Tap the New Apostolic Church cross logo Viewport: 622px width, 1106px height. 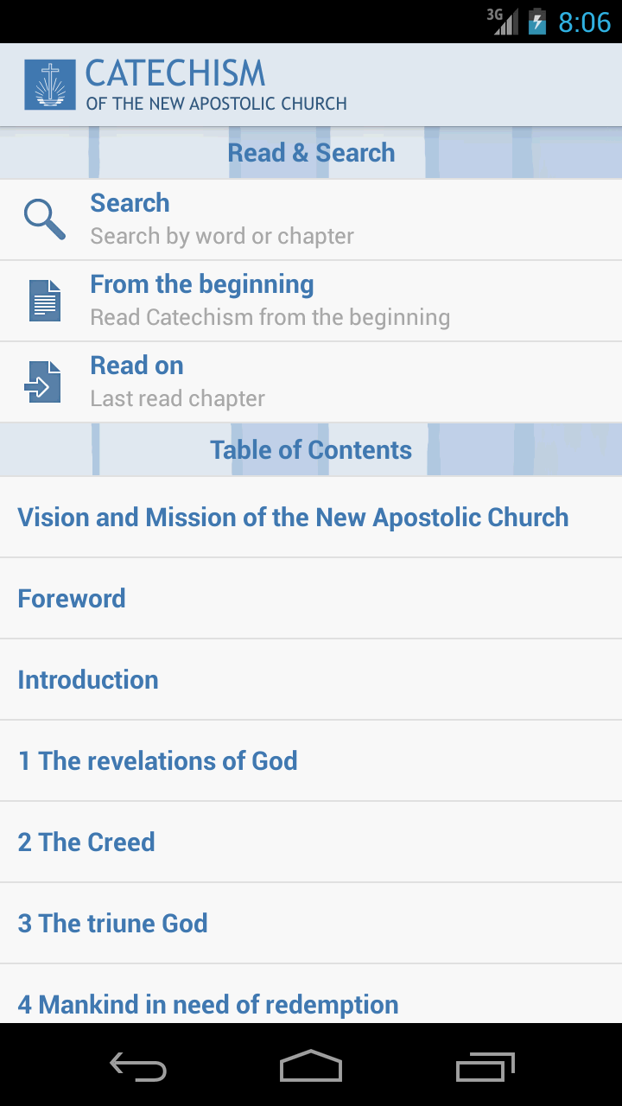coord(50,85)
